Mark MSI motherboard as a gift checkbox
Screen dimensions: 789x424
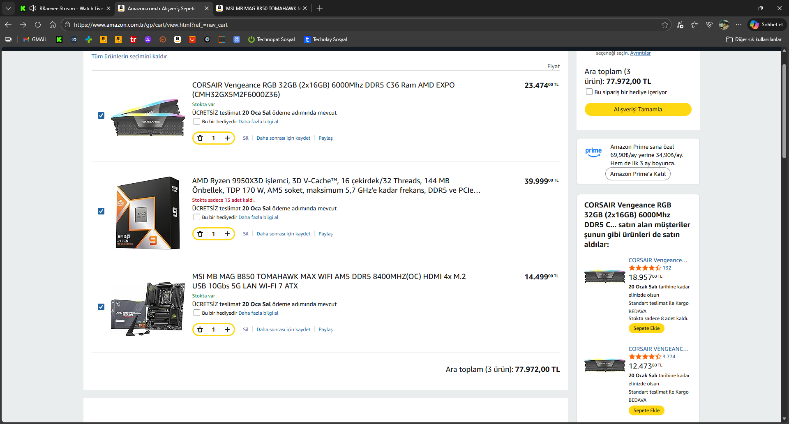point(197,313)
